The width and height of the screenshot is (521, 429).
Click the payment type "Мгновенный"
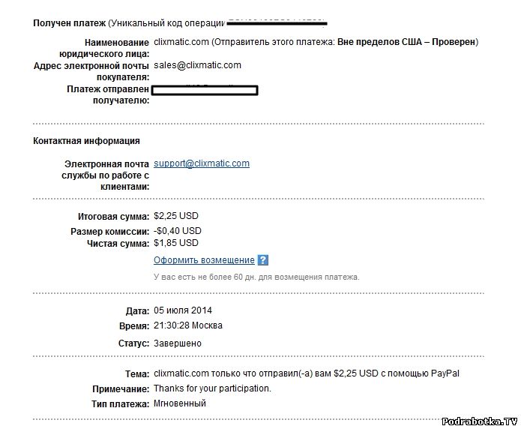tap(179, 403)
